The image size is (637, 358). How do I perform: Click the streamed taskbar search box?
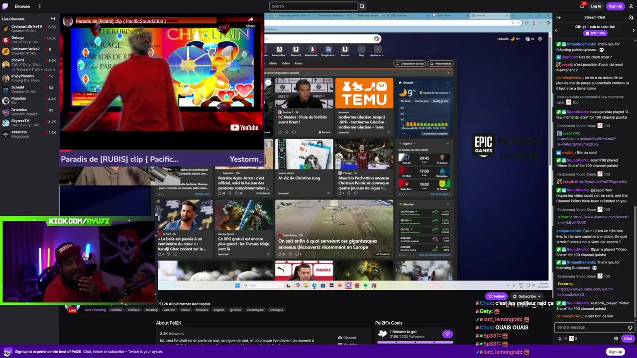pyautogui.click(x=263, y=285)
